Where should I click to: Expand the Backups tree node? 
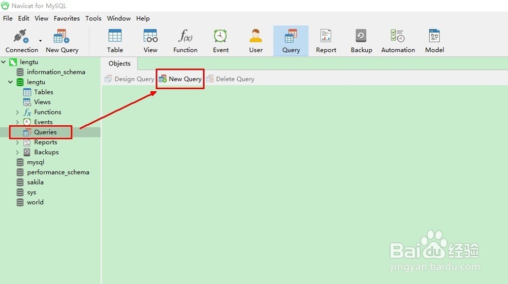(17, 152)
